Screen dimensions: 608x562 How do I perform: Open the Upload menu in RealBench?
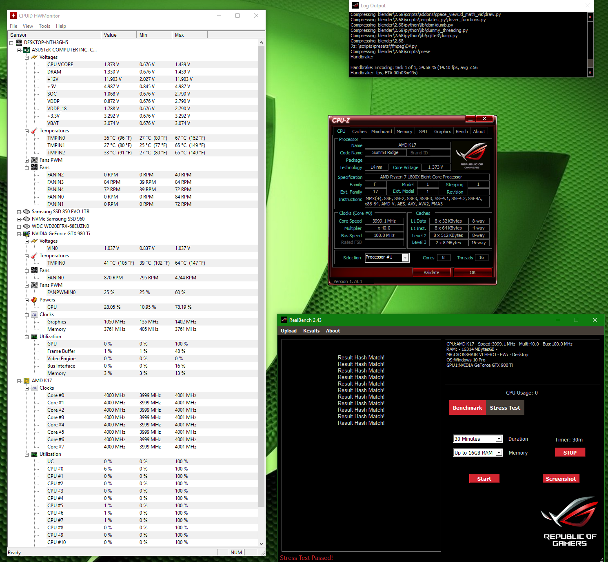pyautogui.click(x=288, y=331)
